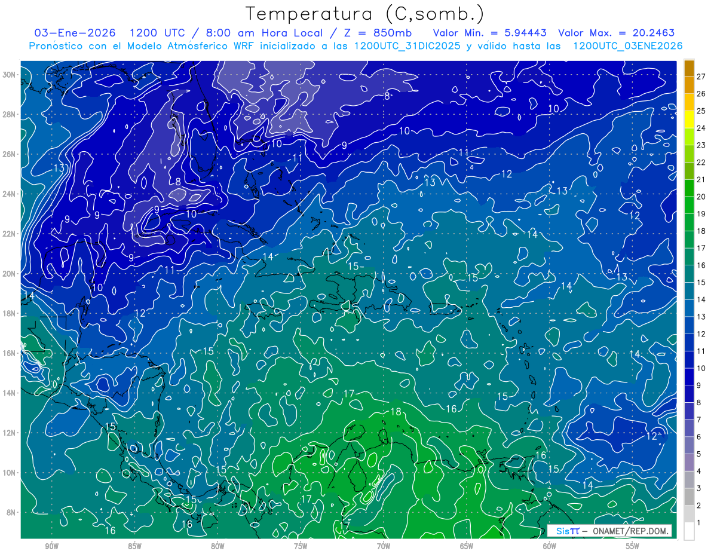Click color scale label "19"
This screenshot has width=717, height=554.
[701, 213]
